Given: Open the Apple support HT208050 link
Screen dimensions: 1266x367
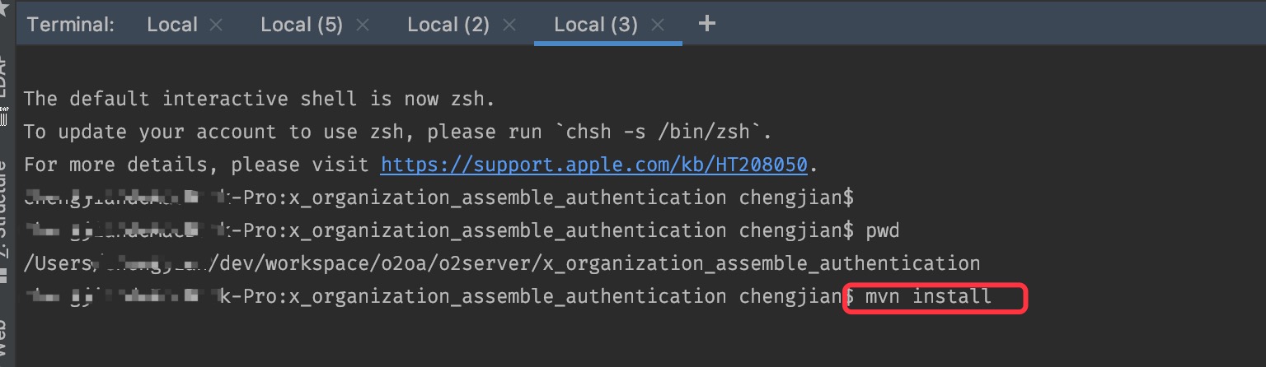Looking at the screenshot, I should tap(593, 165).
